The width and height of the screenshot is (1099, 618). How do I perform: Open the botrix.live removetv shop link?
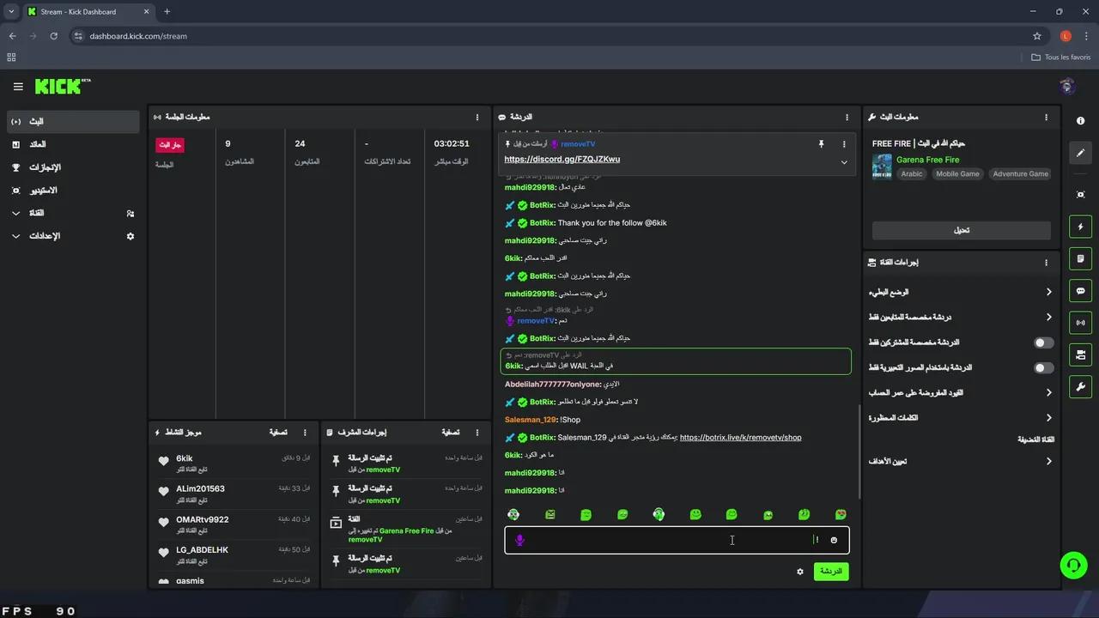click(740, 438)
